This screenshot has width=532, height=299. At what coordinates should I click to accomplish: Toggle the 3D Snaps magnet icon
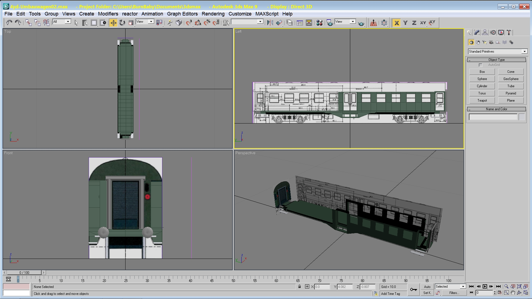[x=189, y=23]
